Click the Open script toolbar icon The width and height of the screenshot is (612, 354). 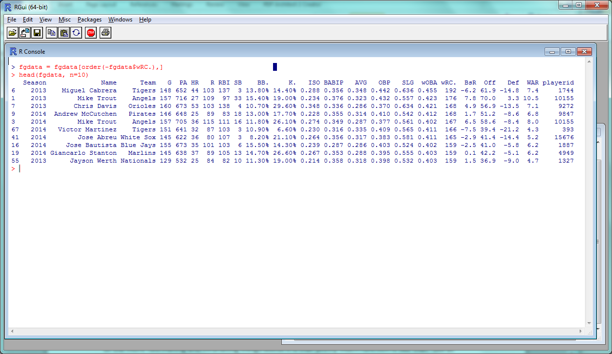coord(12,33)
